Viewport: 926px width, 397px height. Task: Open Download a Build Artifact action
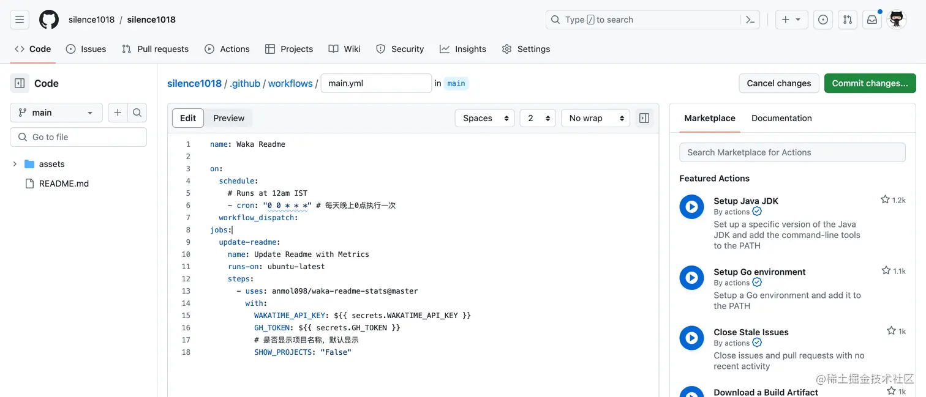pyautogui.click(x=766, y=392)
